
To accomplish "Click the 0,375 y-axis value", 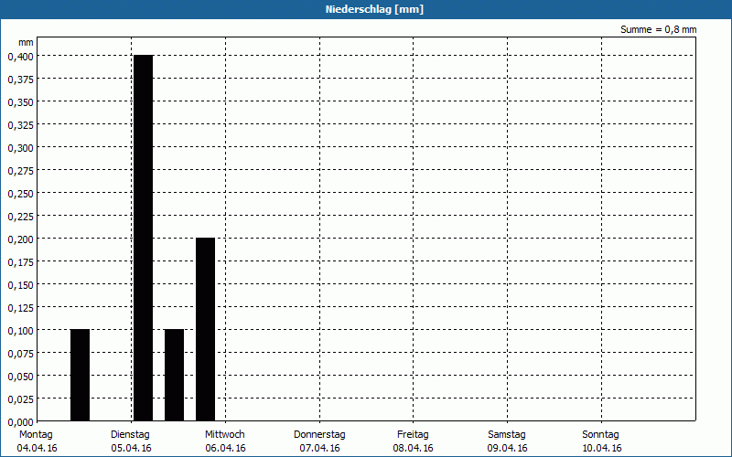I will [x=20, y=80].
